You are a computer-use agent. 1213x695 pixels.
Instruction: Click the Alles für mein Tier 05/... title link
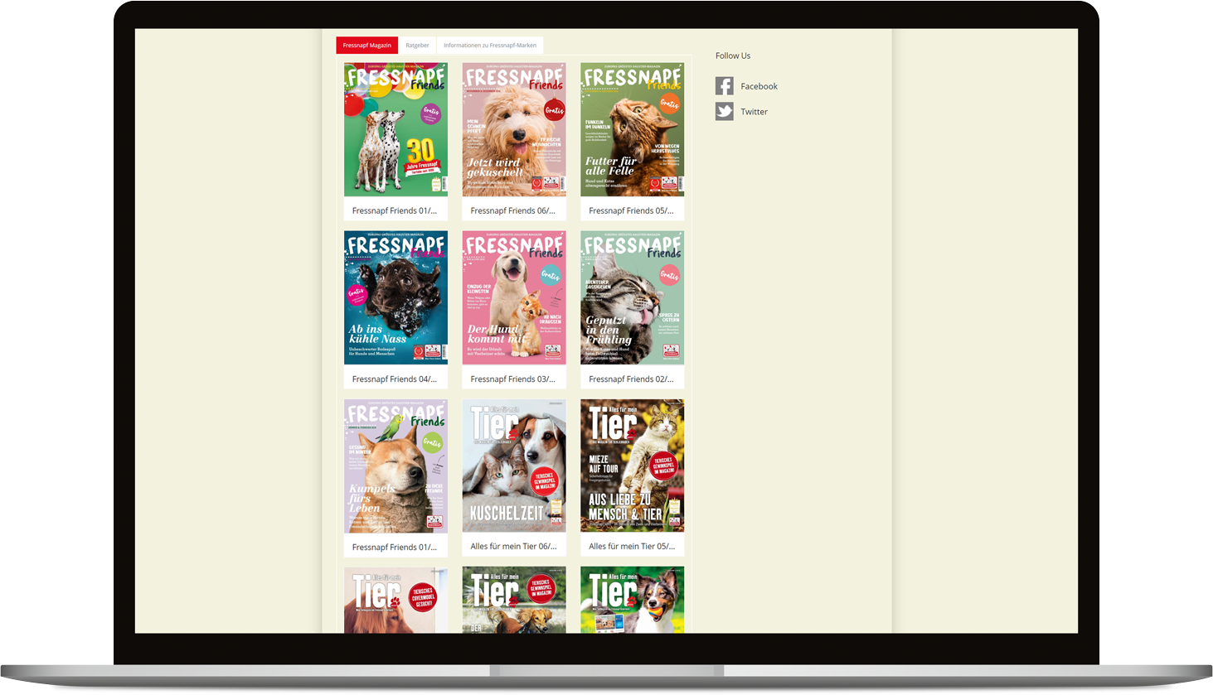632,547
